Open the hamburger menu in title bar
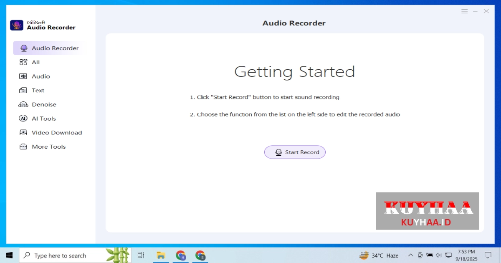Image resolution: width=501 pixels, height=263 pixels. pos(464,11)
